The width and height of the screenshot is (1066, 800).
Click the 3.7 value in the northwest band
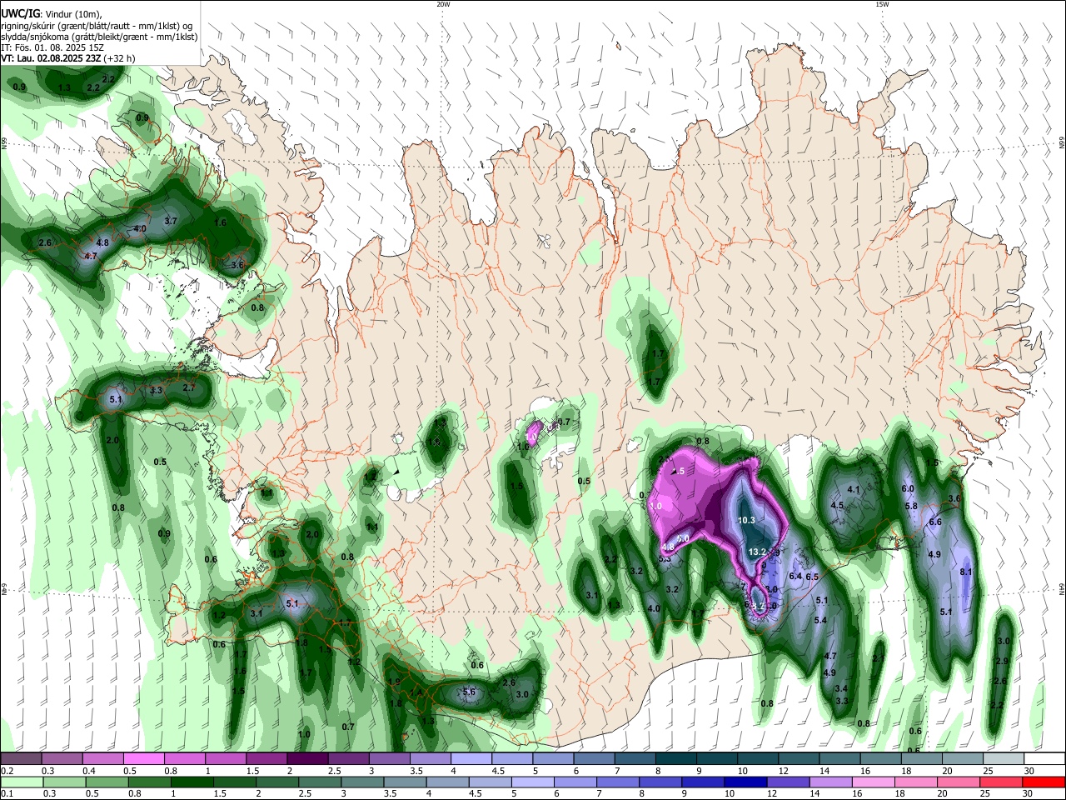(171, 221)
